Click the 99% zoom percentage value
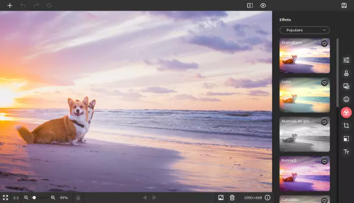 tap(63, 198)
